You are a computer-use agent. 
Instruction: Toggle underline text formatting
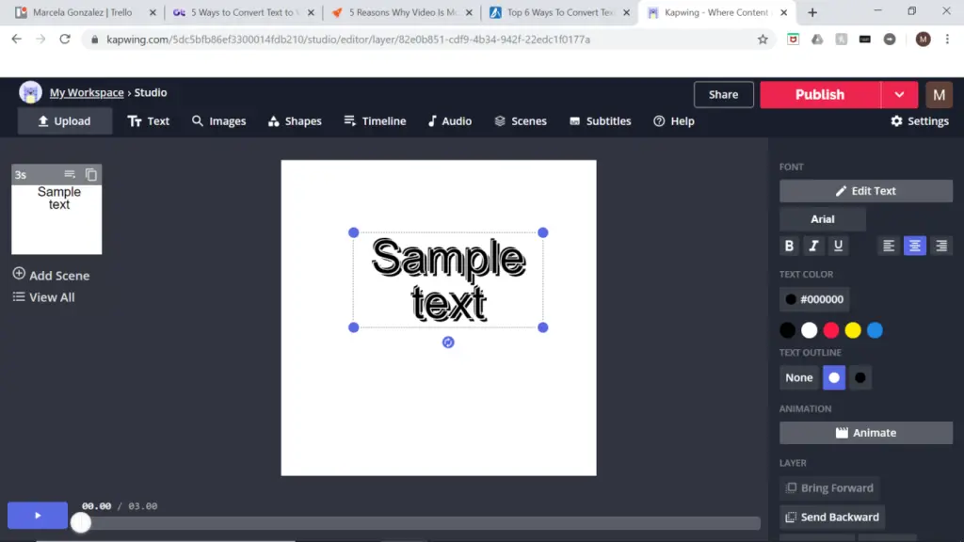[838, 246]
